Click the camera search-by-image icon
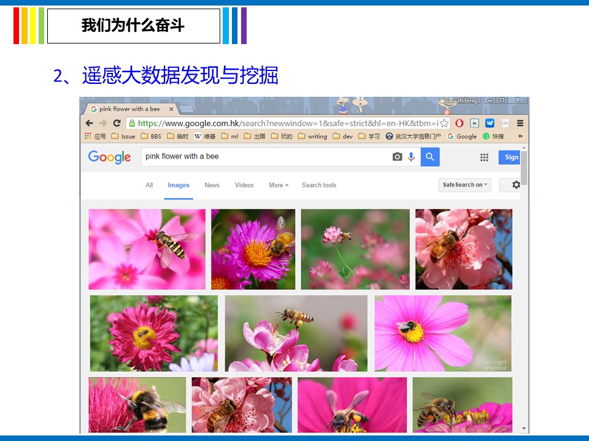 tap(397, 157)
